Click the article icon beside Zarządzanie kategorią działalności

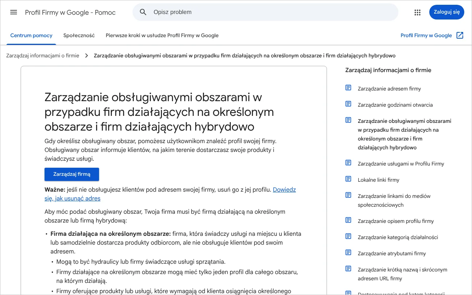[x=348, y=237]
